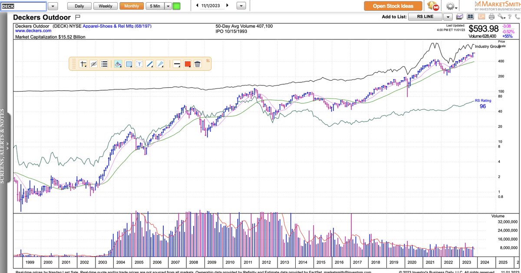Screen dimensions: 521x273
Task: Open the symbol history dropdown arrow
Action: click(53, 6)
